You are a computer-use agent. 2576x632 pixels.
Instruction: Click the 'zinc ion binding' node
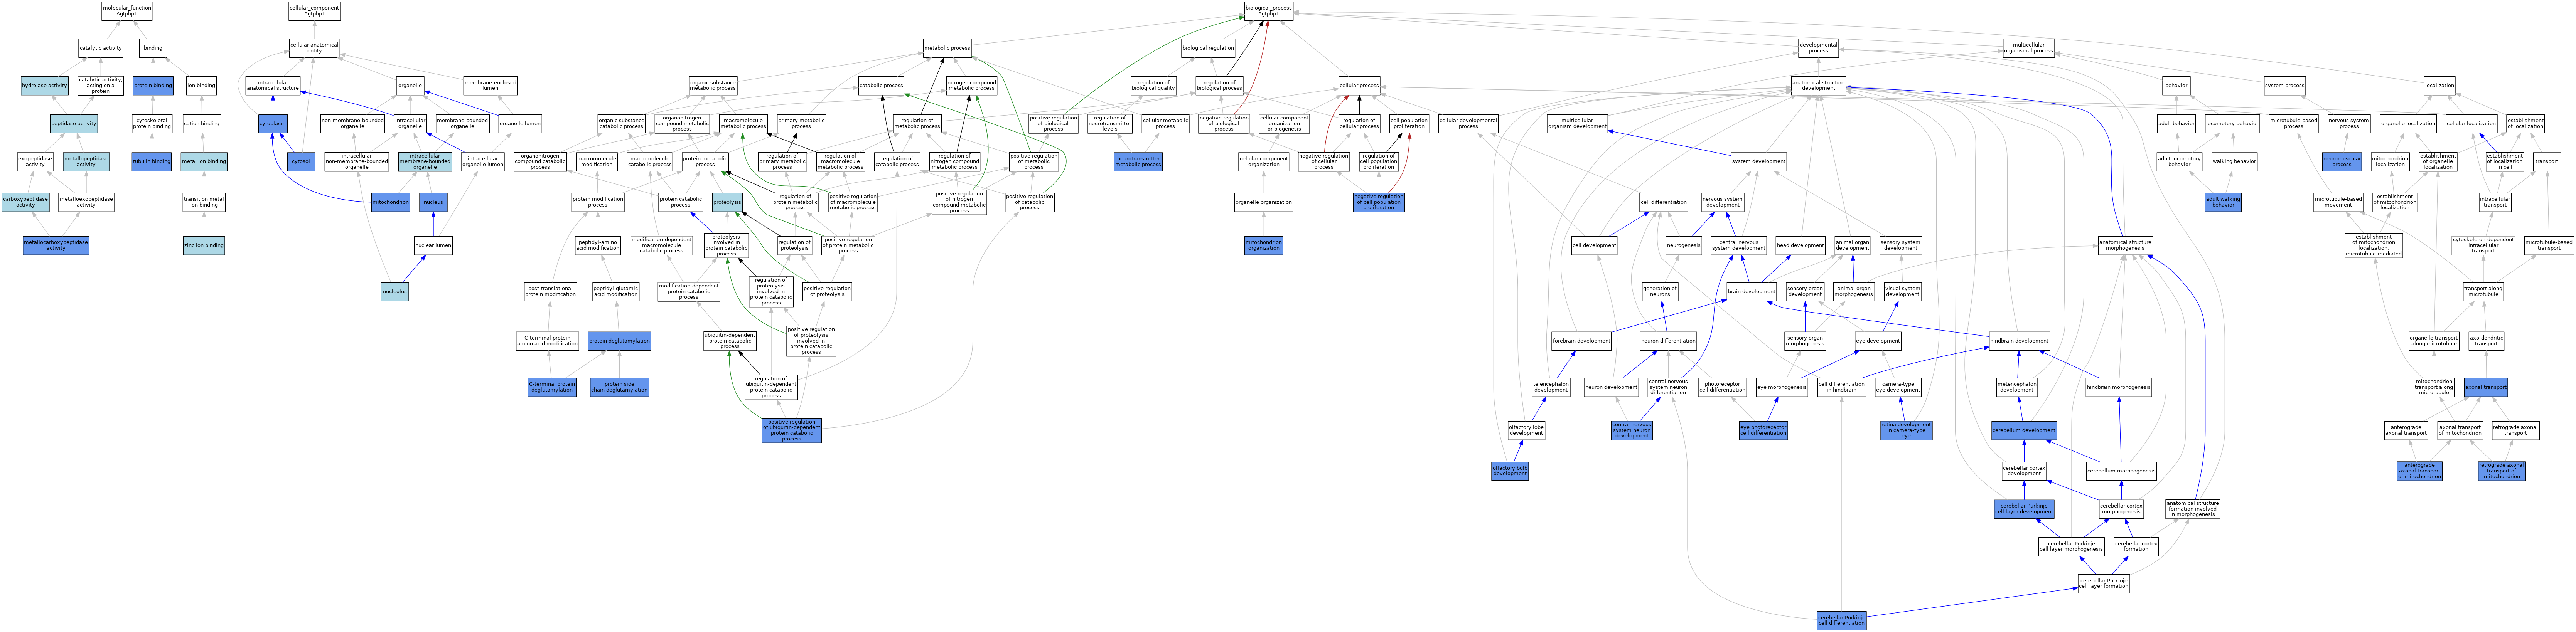tap(204, 245)
